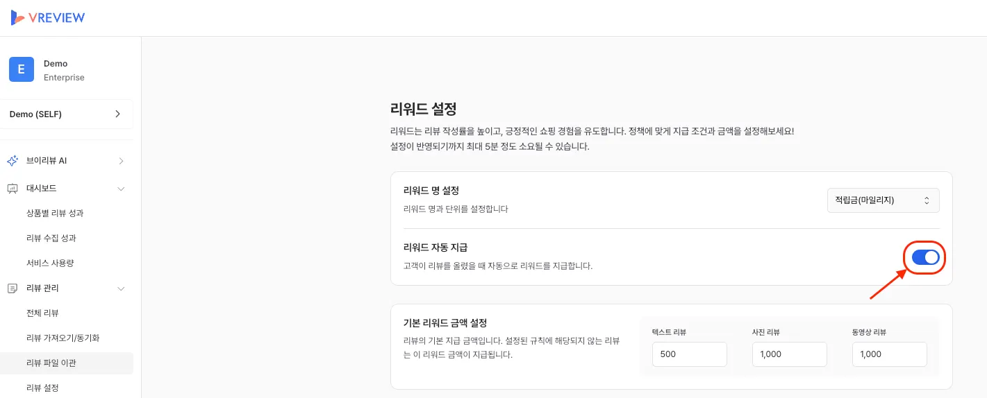Click the 동영상 리뷰 amount field
Image resolution: width=987 pixels, height=398 pixels.
pyautogui.click(x=889, y=354)
